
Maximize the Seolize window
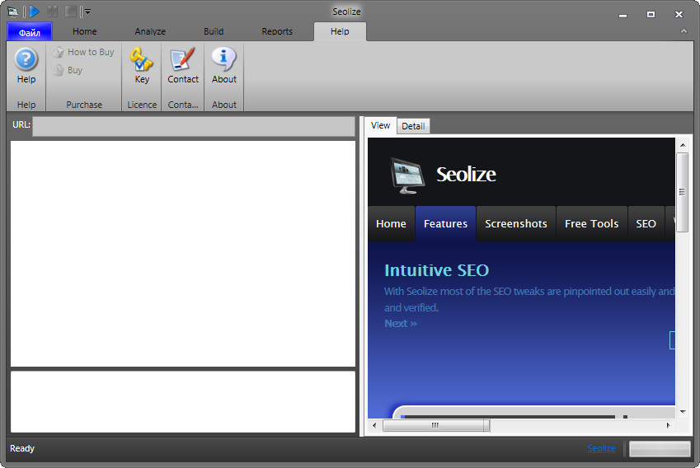pyautogui.click(x=651, y=15)
